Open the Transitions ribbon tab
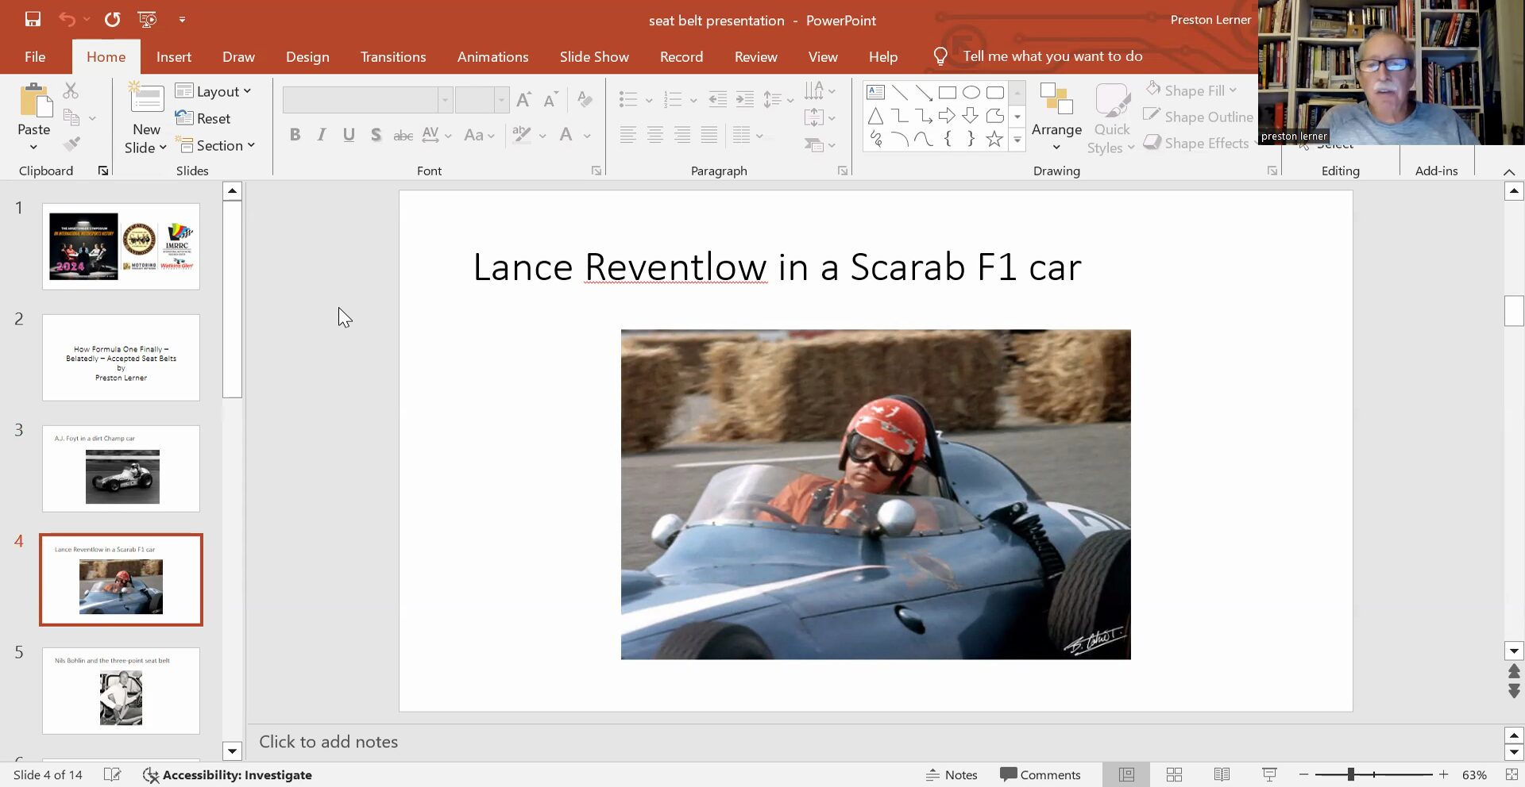The height and width of the screenshot is (787, 1525). click(x=392, y=57)
